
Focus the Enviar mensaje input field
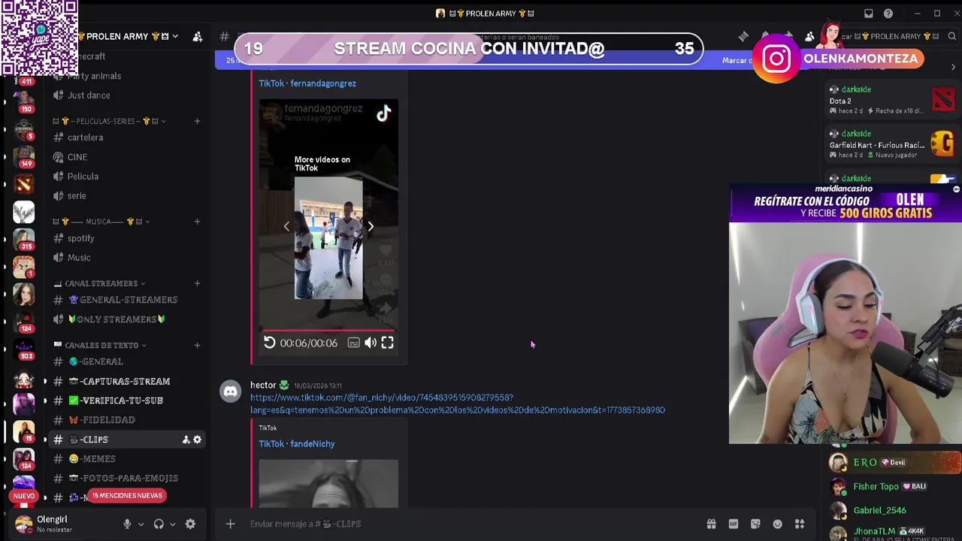[466, 524]
